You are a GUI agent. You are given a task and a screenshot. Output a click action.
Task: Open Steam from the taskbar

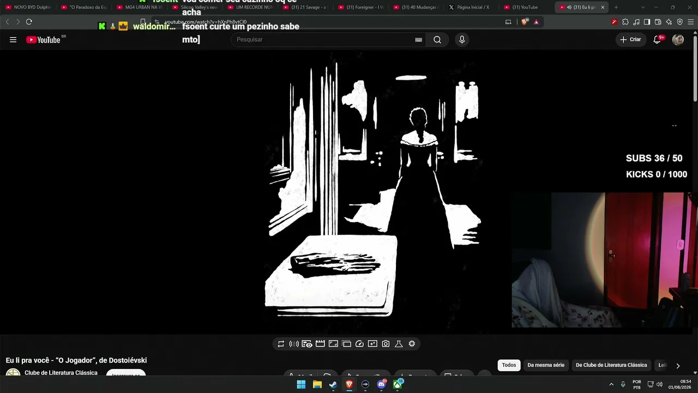pyautogui.click(x=333, y=384)
